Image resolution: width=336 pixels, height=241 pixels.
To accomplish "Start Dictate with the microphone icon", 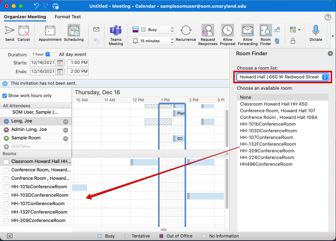I will [316, 31].
